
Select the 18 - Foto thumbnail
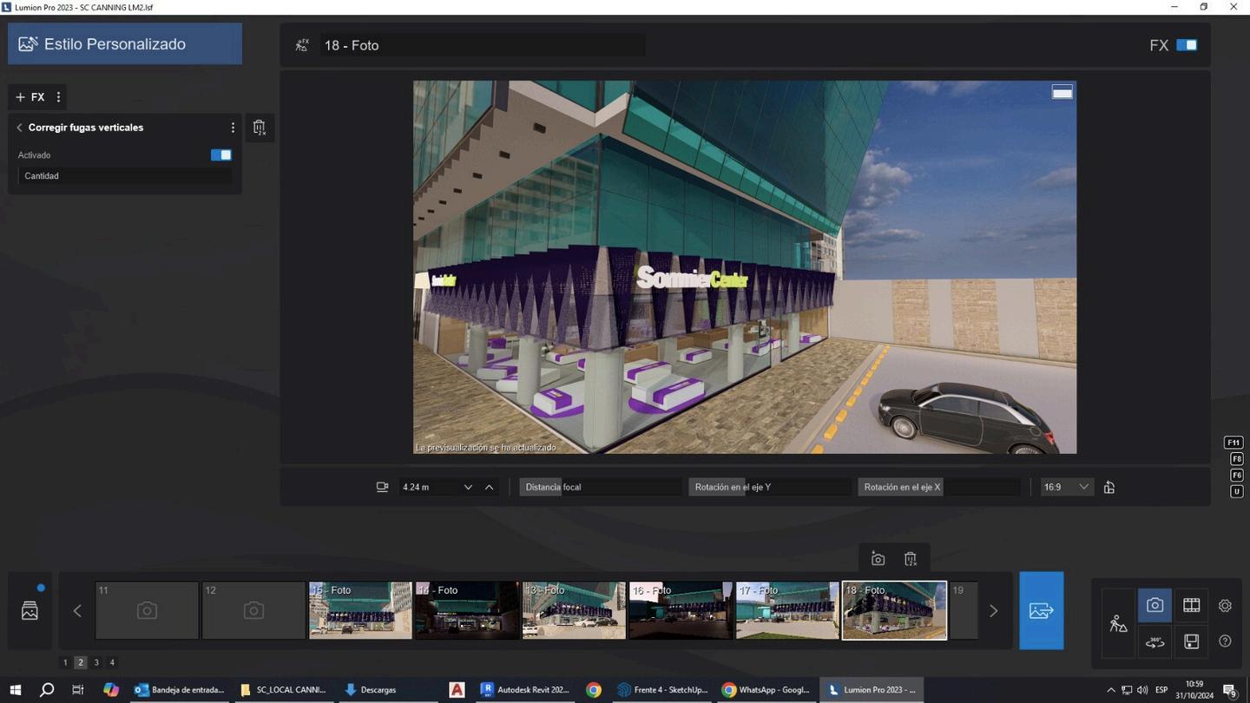(894, 610)
